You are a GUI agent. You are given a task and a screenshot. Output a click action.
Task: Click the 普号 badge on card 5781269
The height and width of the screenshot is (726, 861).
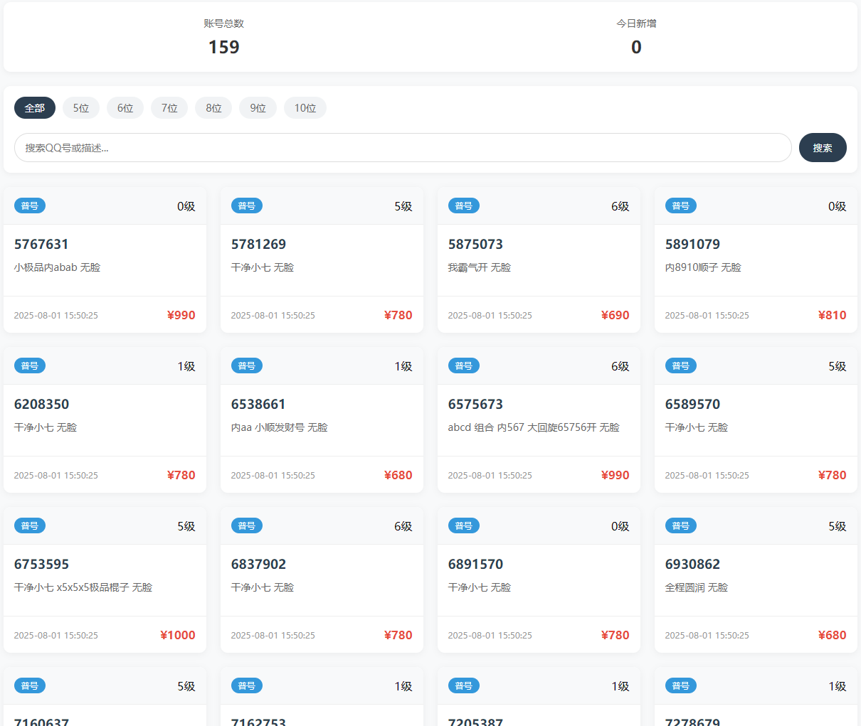247,206
